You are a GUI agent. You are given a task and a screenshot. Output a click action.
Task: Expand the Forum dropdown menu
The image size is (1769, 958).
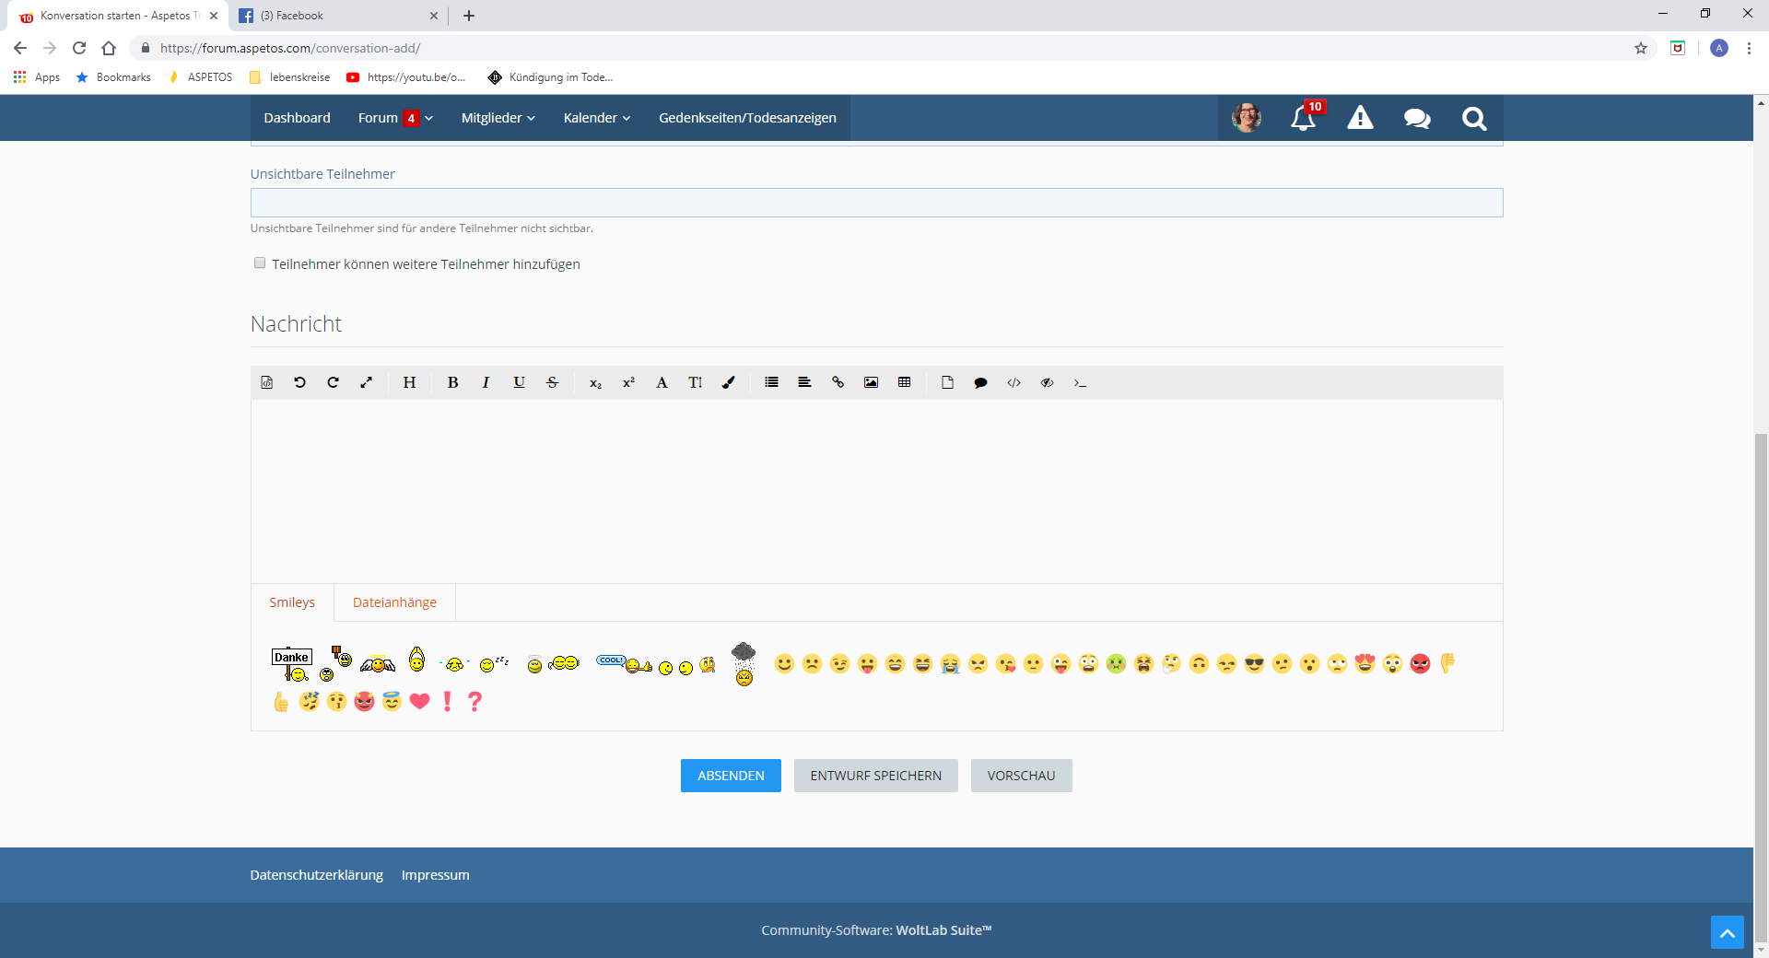395,118
